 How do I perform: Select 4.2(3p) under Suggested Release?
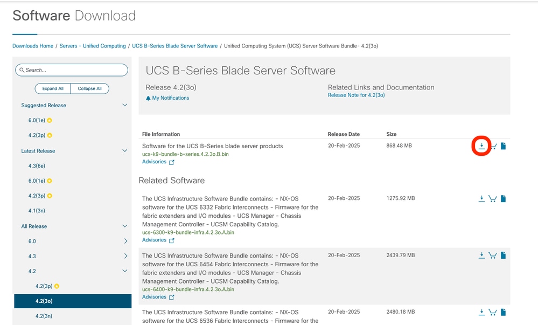[x=37, y=135]
